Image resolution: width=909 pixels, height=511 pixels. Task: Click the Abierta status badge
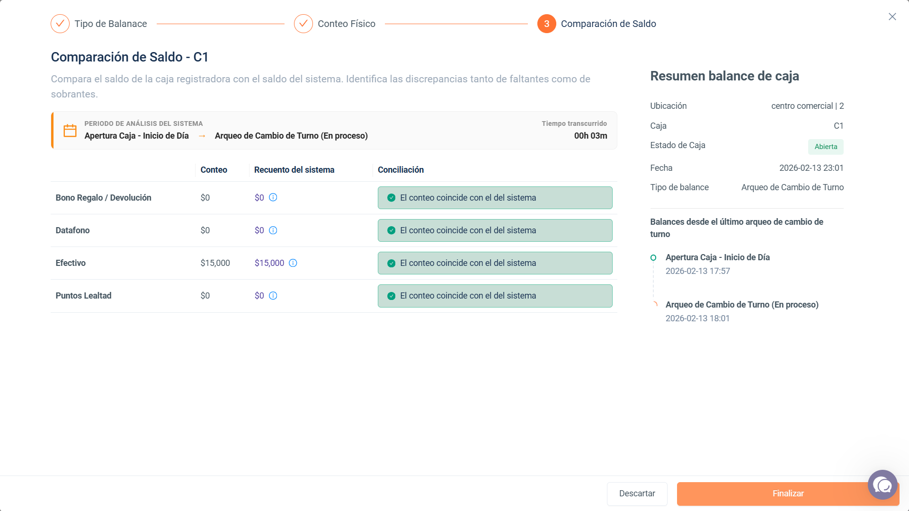(826, 147)
